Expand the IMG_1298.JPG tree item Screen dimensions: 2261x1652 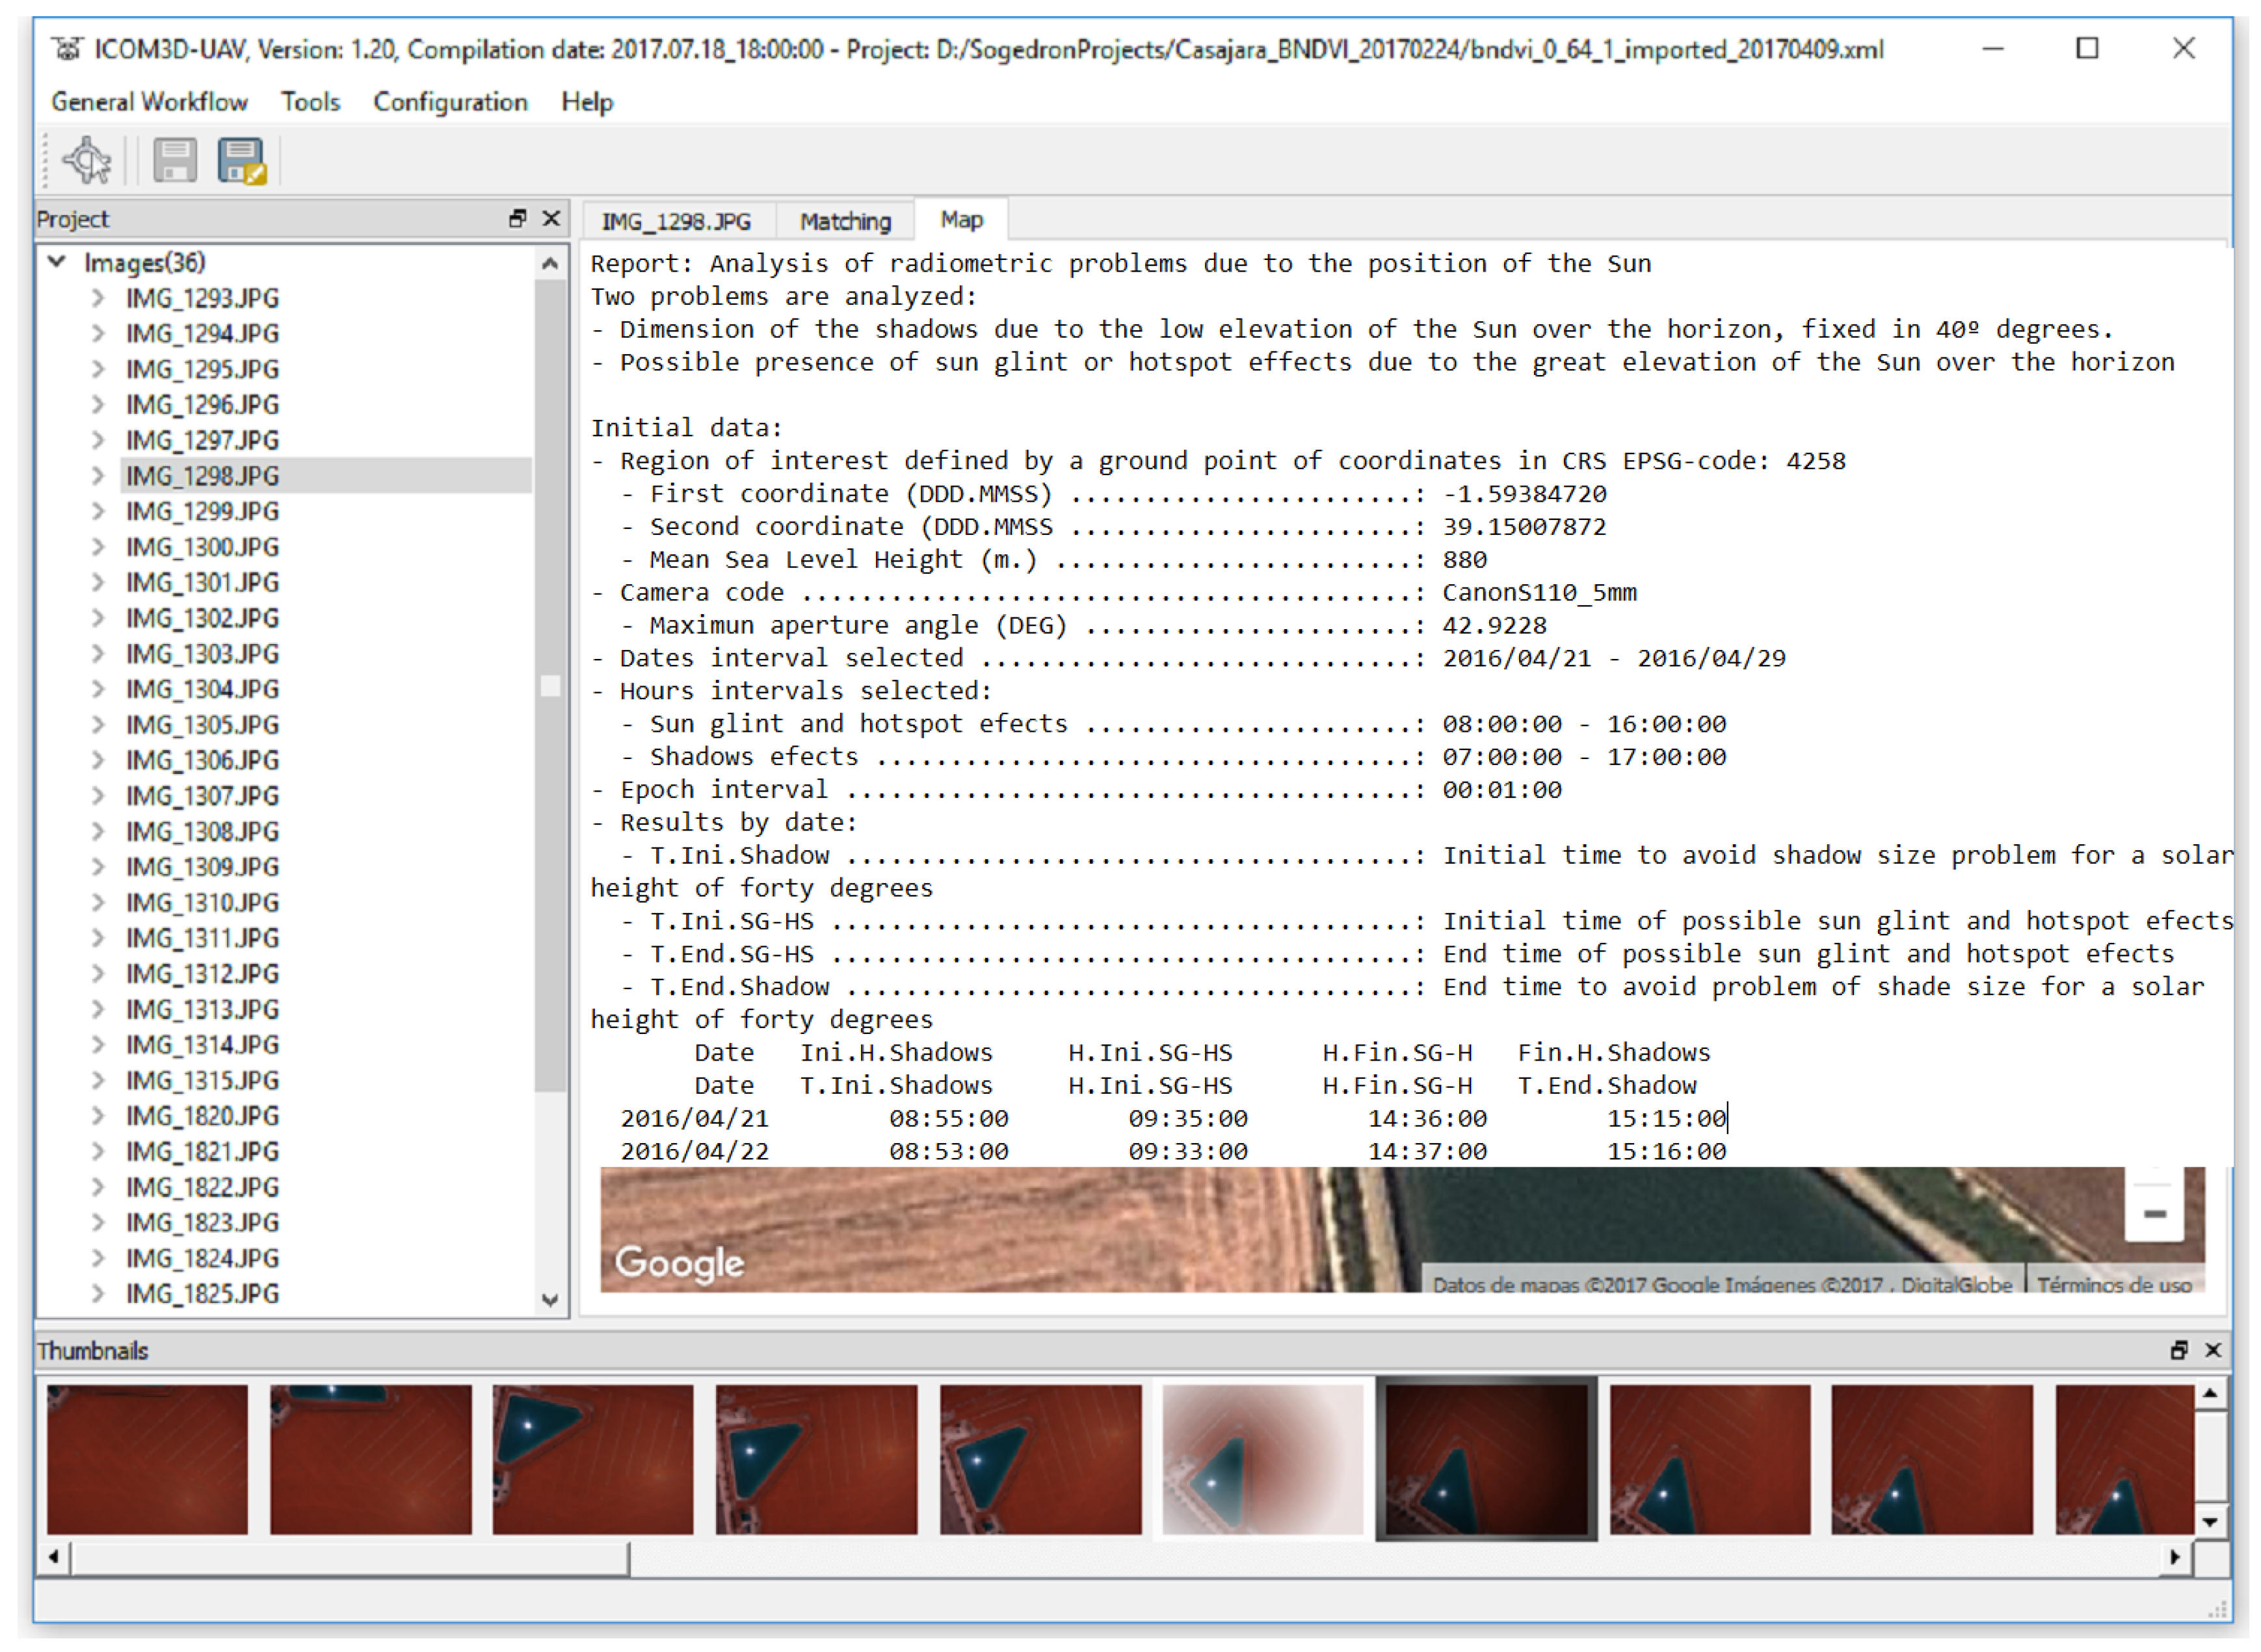click(97, 476)
